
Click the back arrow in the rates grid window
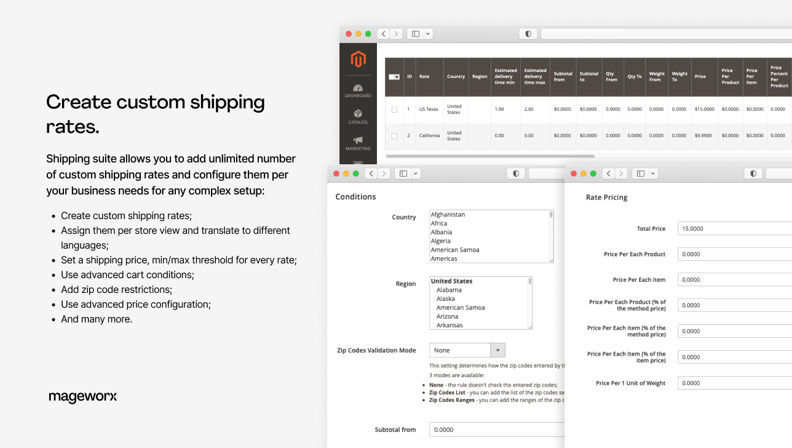(383, 34)
